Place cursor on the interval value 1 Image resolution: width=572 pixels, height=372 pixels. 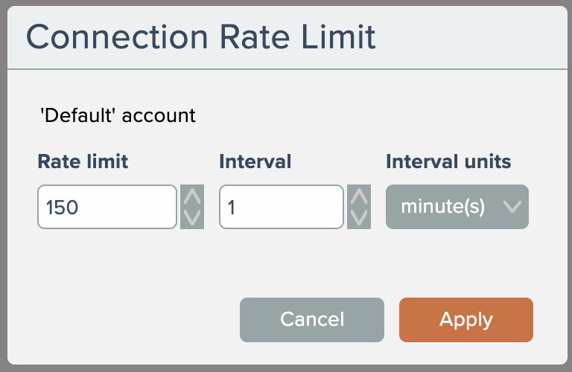point(232,208)
